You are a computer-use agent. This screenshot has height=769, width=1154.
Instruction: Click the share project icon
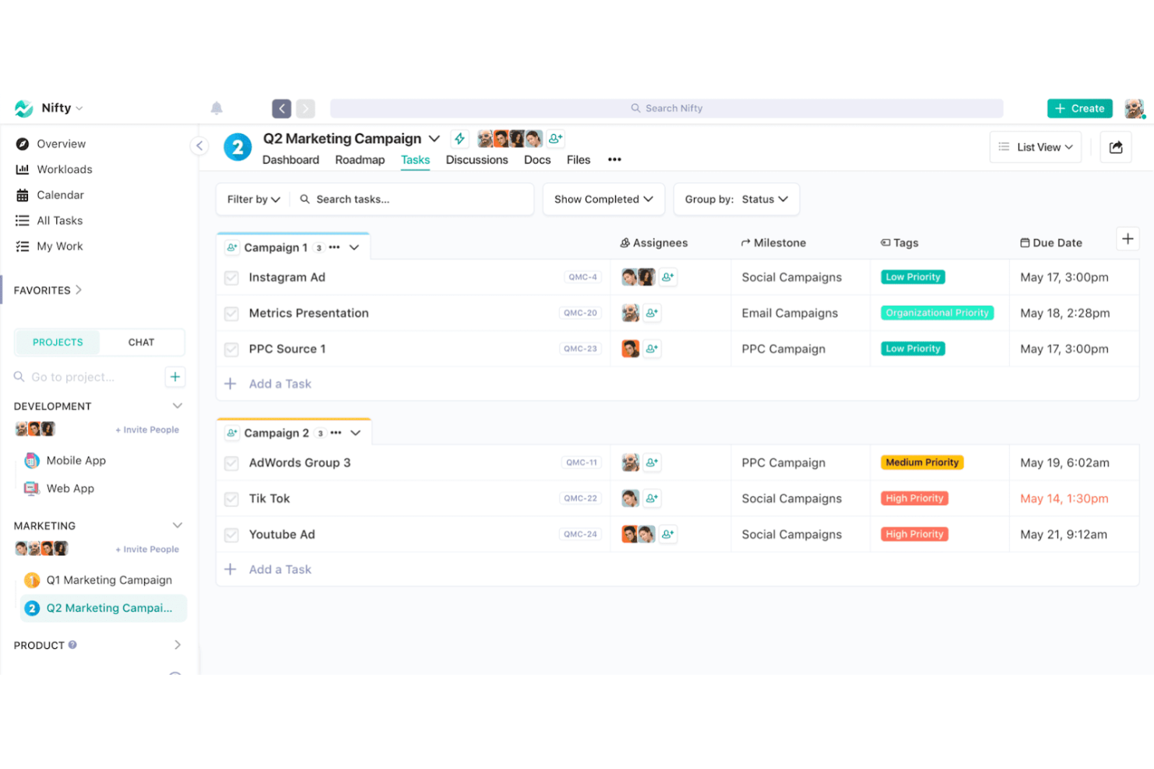(1116, 147)
